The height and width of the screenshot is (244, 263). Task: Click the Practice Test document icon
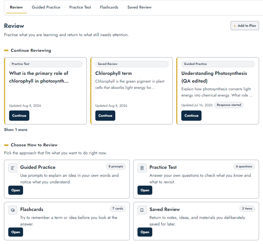click(142, 168)
